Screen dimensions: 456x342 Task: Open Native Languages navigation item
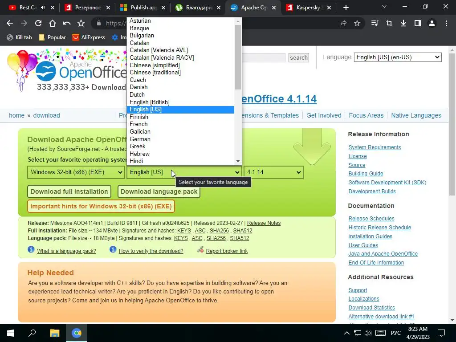[416, 115]
